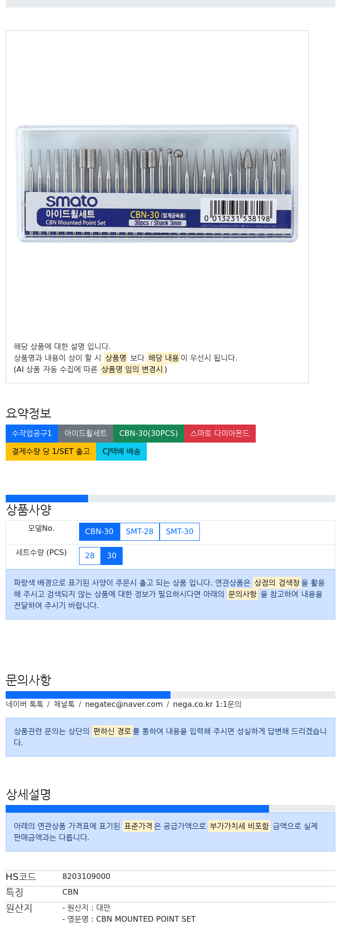This screenshot has width=341, height=925.
Task: Choose set quantity 28
Action: pyautogui.click(x=90, y=556)
